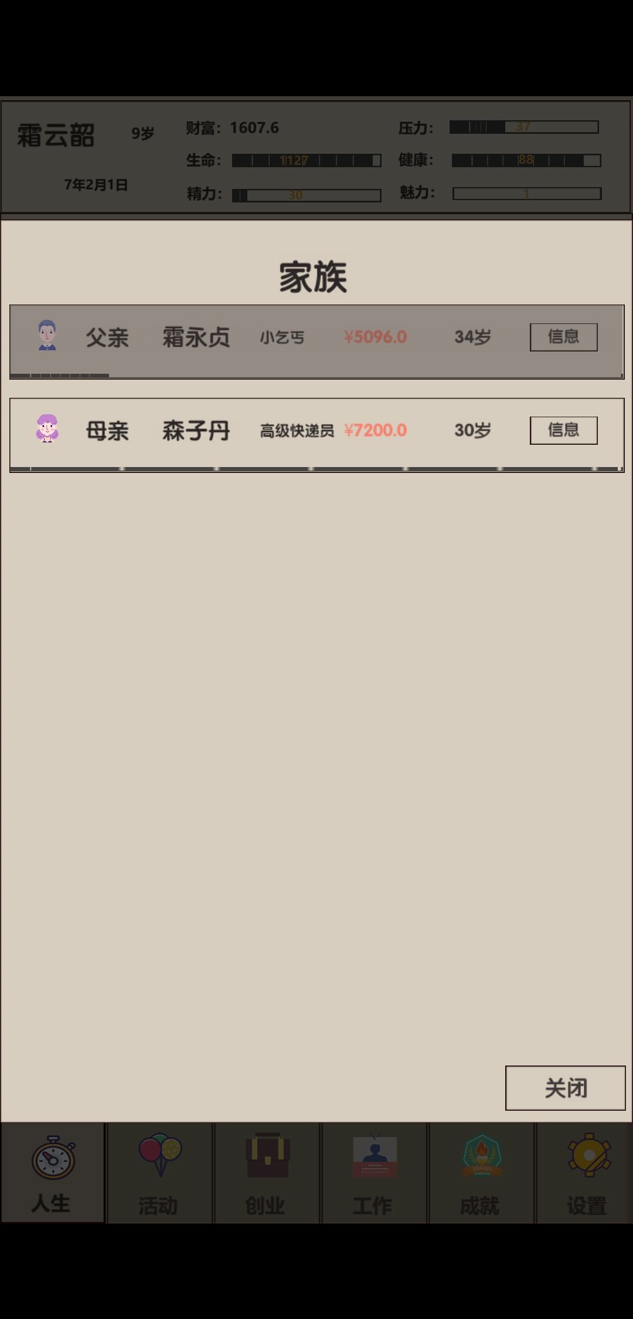The width and height of the screenshot is (633, 1319).
Task: Tap the 精力 energy bar
Action: pos(307,195)
